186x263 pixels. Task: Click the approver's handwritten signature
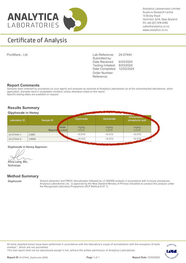click(20, 155)
